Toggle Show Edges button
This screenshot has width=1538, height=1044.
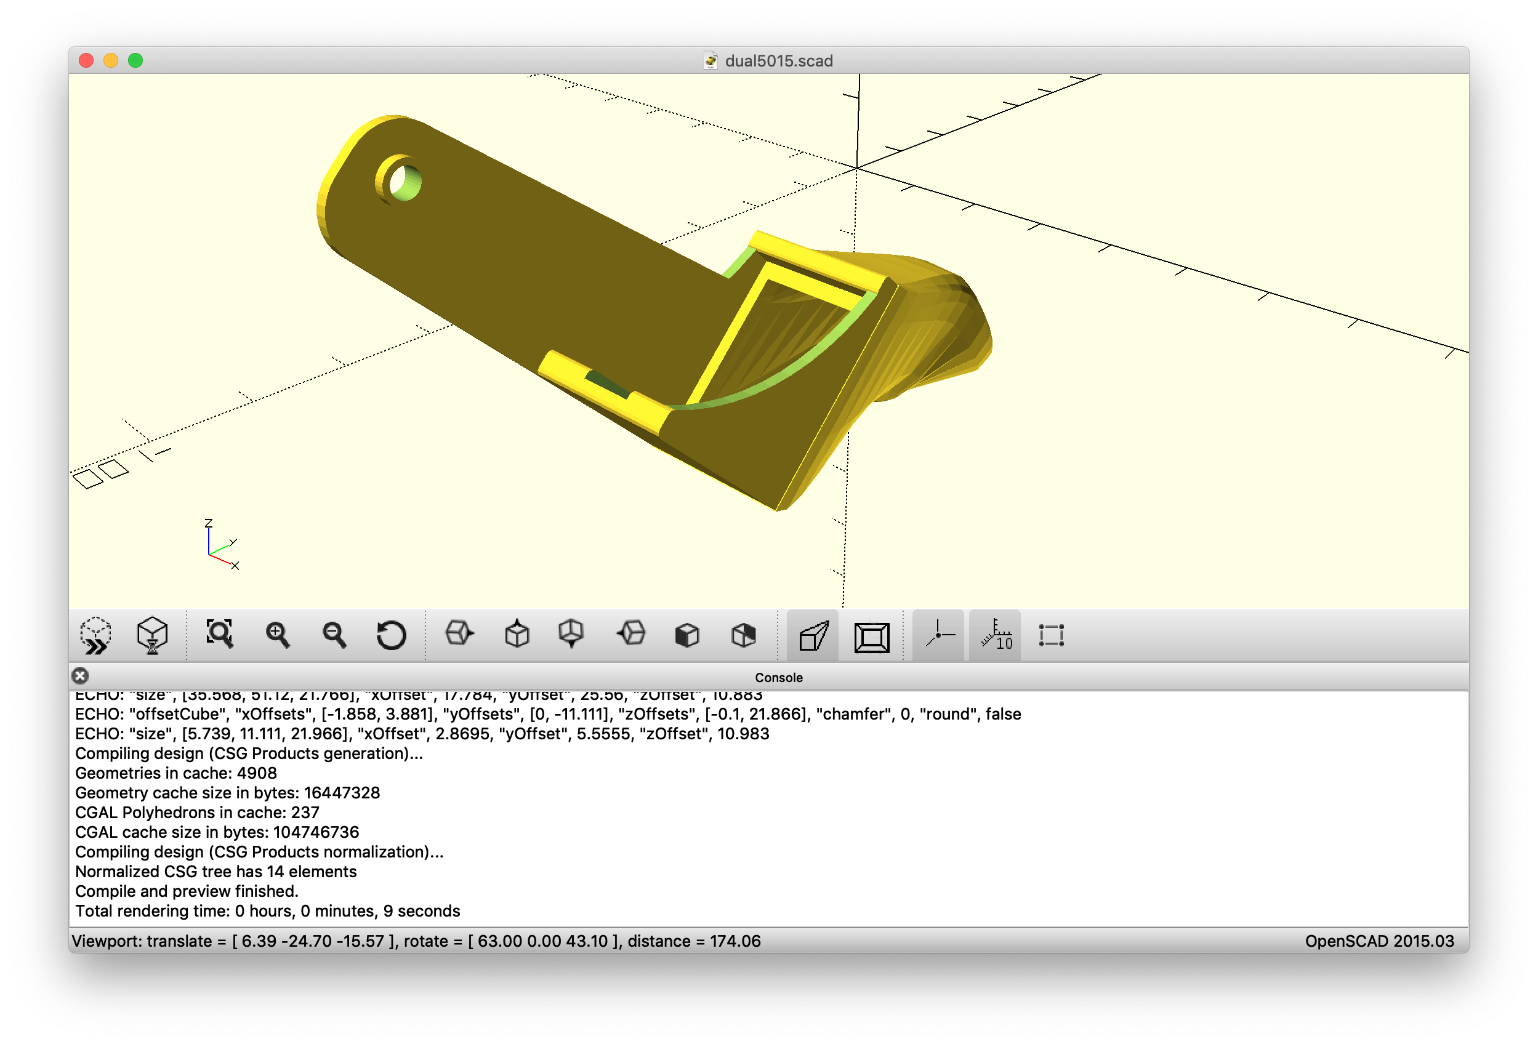1051,635
